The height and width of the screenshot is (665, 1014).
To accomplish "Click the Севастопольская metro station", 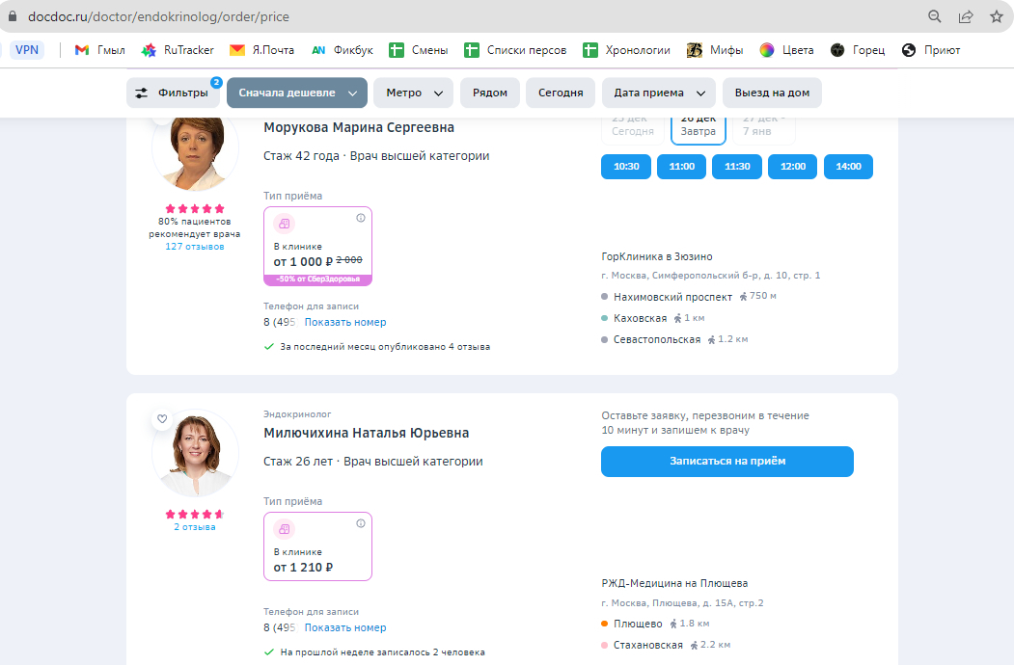I will (x=657, y=339).
